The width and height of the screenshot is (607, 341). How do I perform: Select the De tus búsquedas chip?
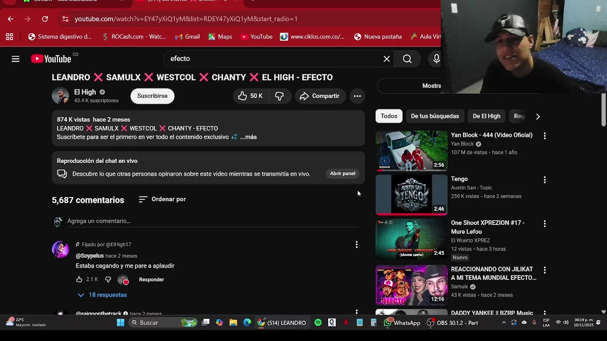click(435, 116)
